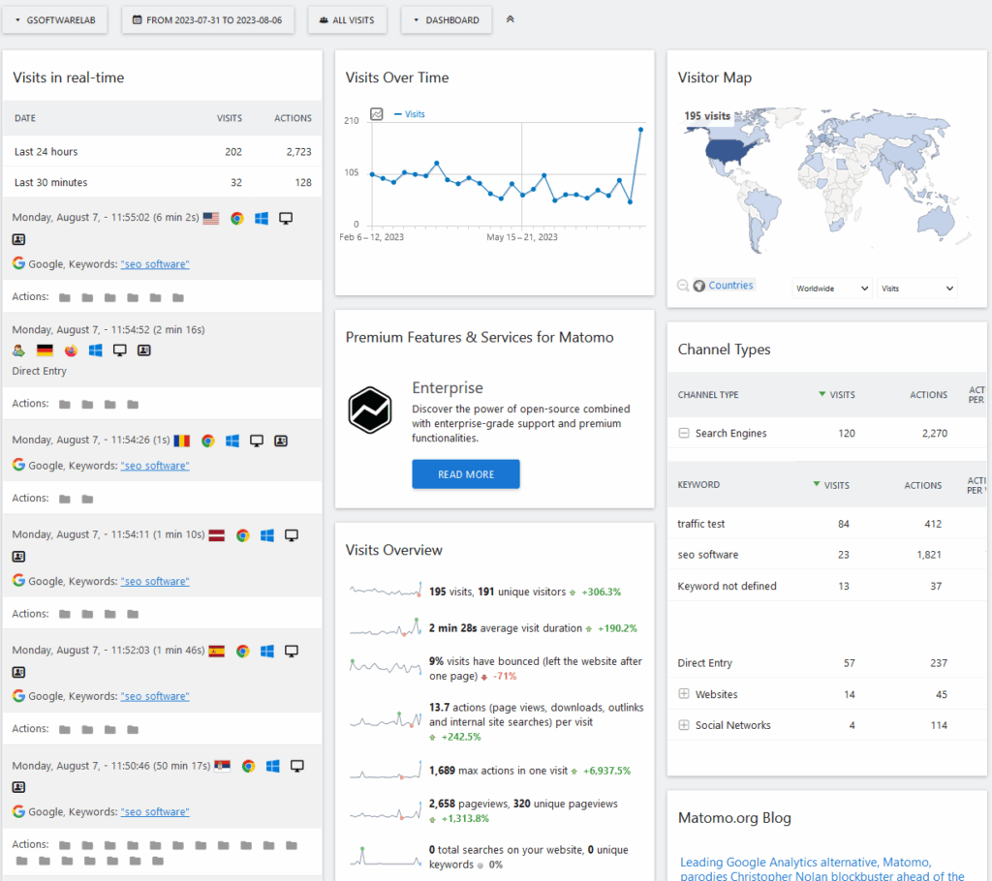
Task: Select the Chrome browser icon in the latest visit entry
Action: tap(237, 218)
